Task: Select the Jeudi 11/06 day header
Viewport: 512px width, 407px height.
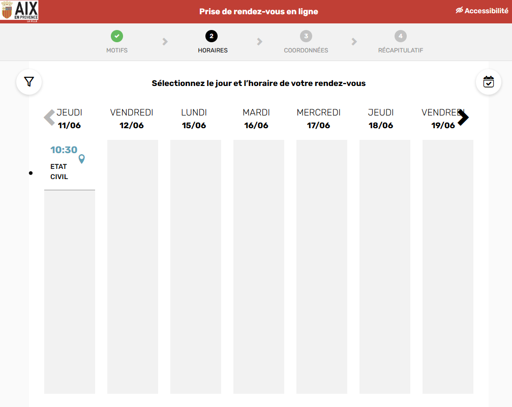Action: (69, 119)
